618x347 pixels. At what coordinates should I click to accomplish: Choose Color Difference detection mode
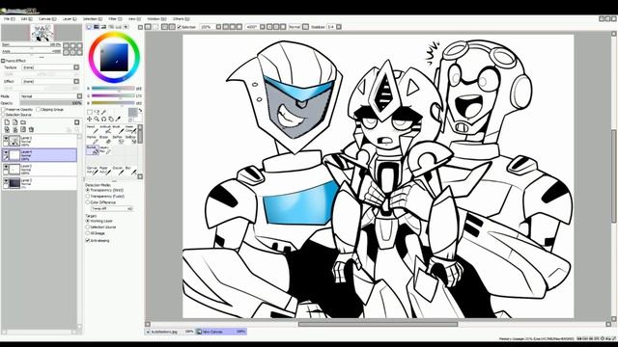[x=88, y=202]
